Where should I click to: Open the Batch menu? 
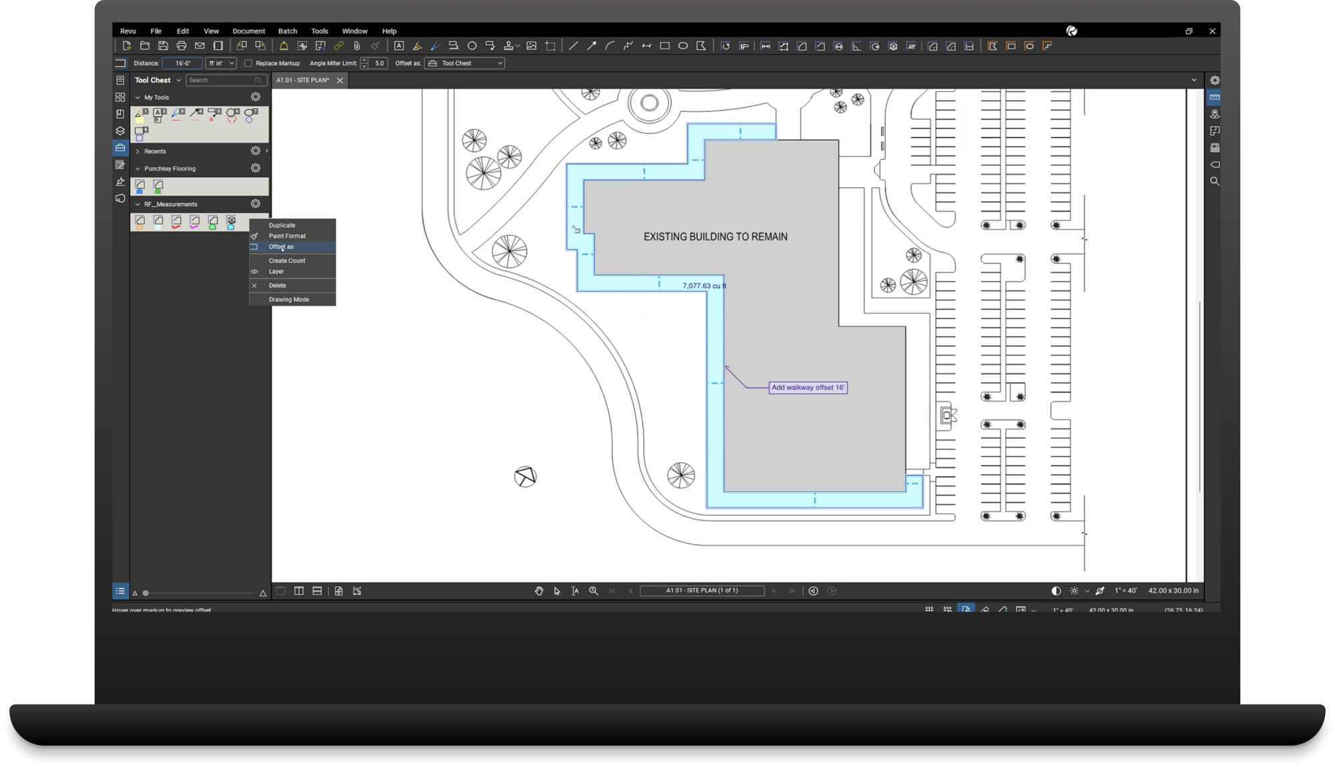click(x=288, y=31)
